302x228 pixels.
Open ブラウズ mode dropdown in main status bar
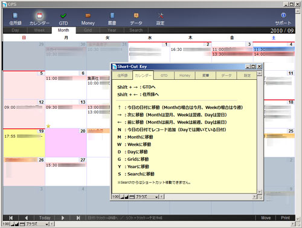coord(37,224)
